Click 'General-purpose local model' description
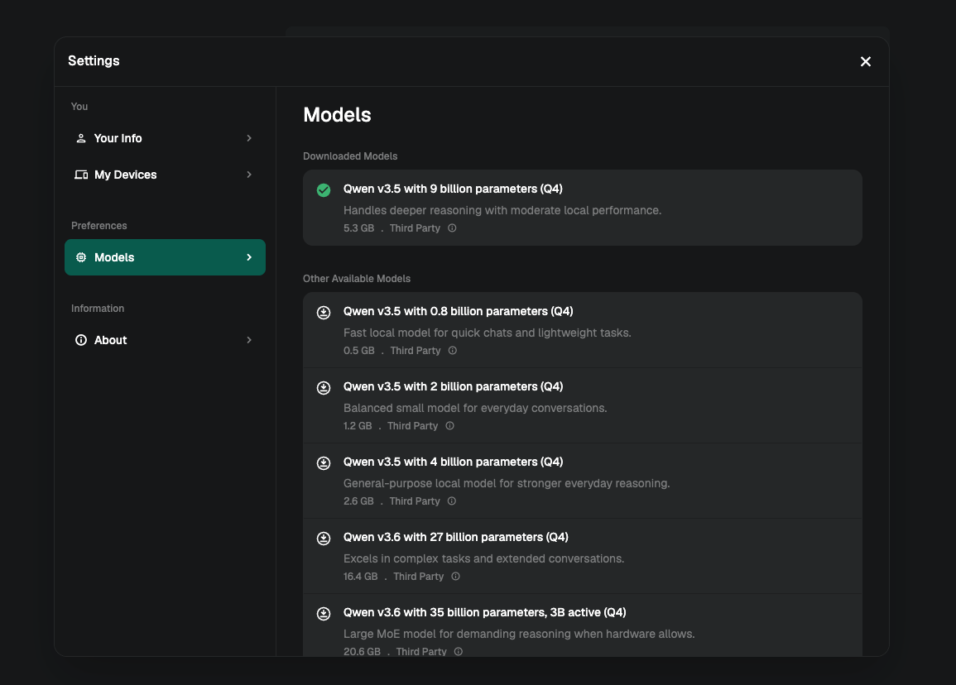956x685 pixels. point(507,483)
